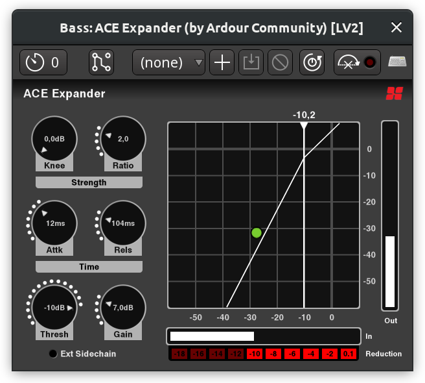
Task: Click the Reduction label text
Action: point(384,354)
